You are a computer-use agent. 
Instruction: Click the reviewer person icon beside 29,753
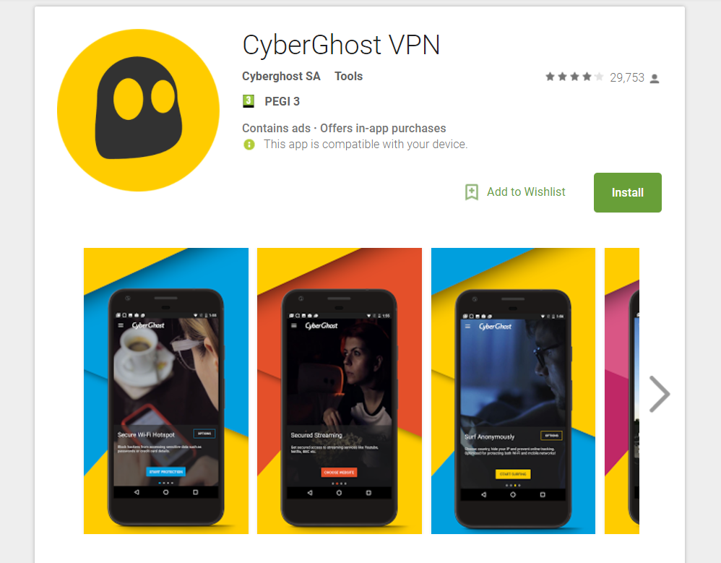tap(655, 79)
